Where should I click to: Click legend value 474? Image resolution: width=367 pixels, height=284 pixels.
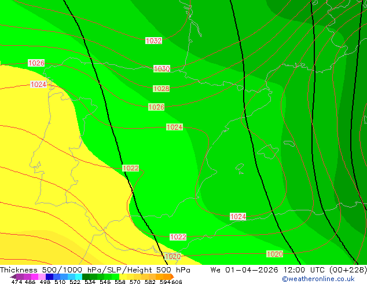[x=17, y=282]
